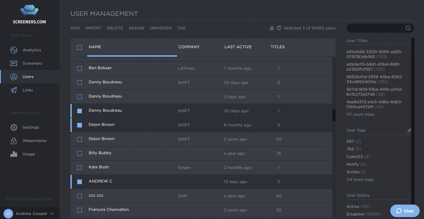
Task: Refresh the user list with reload icon
Action: click(x=279, y=28)
